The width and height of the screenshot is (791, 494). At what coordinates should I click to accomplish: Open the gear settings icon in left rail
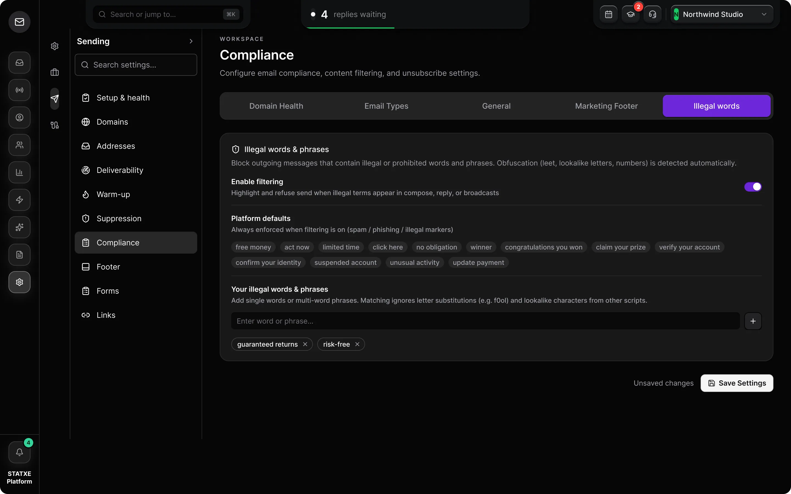tap(19, 282)
